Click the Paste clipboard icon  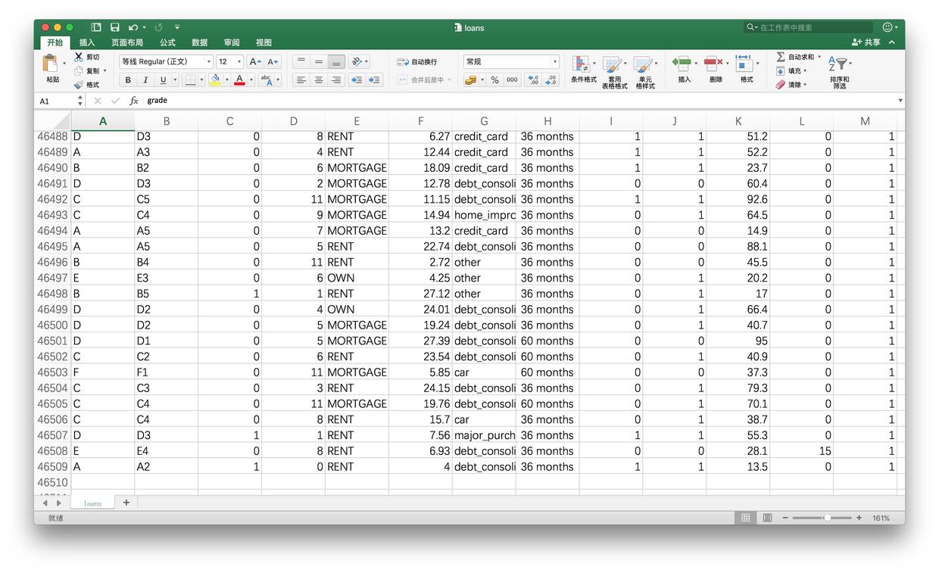pos(51,65)
